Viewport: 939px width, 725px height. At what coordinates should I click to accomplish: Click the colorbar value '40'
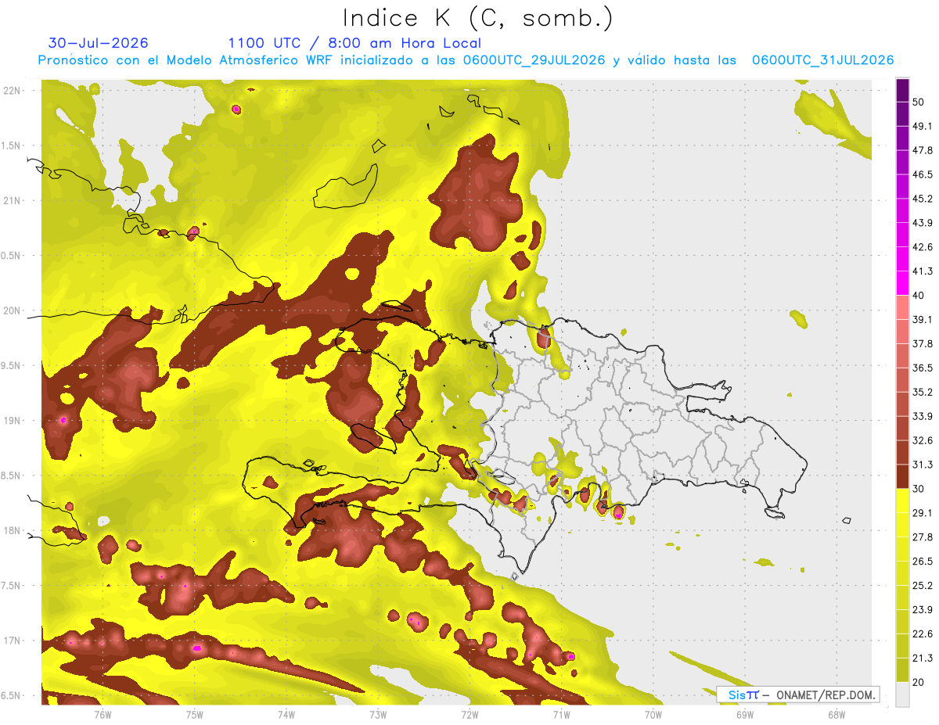pos(919,296)
